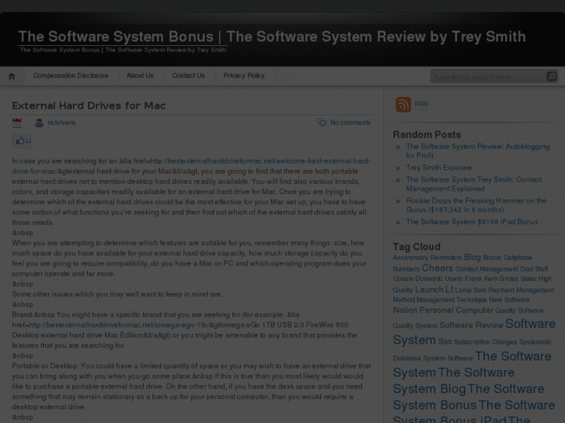This screenshot has height=423, width=565.
Task: Click the RSS text link
Action: click(x=421, y=104)
